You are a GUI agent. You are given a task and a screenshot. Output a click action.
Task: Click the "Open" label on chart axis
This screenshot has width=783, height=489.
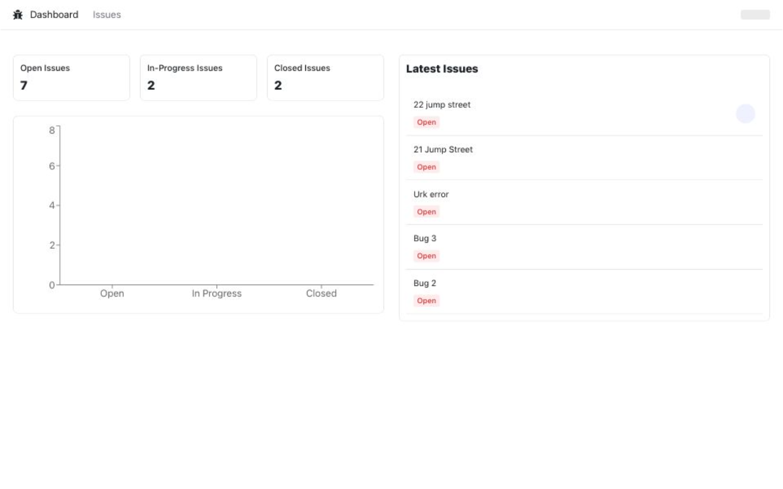click(x=112, y=294)
